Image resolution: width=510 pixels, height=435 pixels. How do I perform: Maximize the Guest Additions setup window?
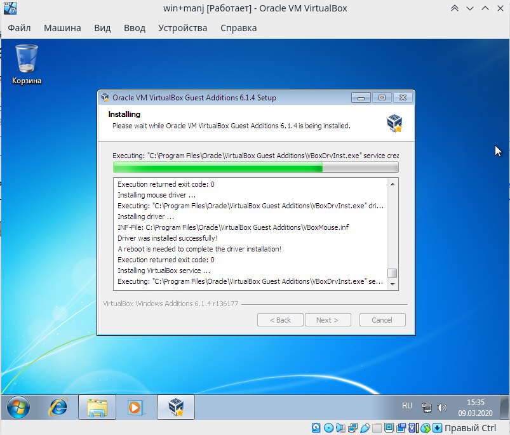(382, 98)
